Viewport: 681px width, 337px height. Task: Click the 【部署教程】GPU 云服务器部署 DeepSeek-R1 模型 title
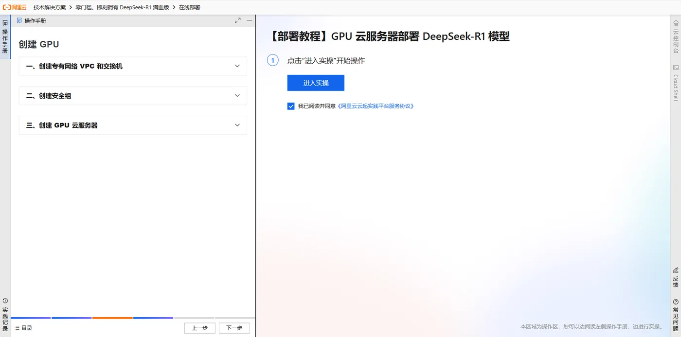point(388,36)
